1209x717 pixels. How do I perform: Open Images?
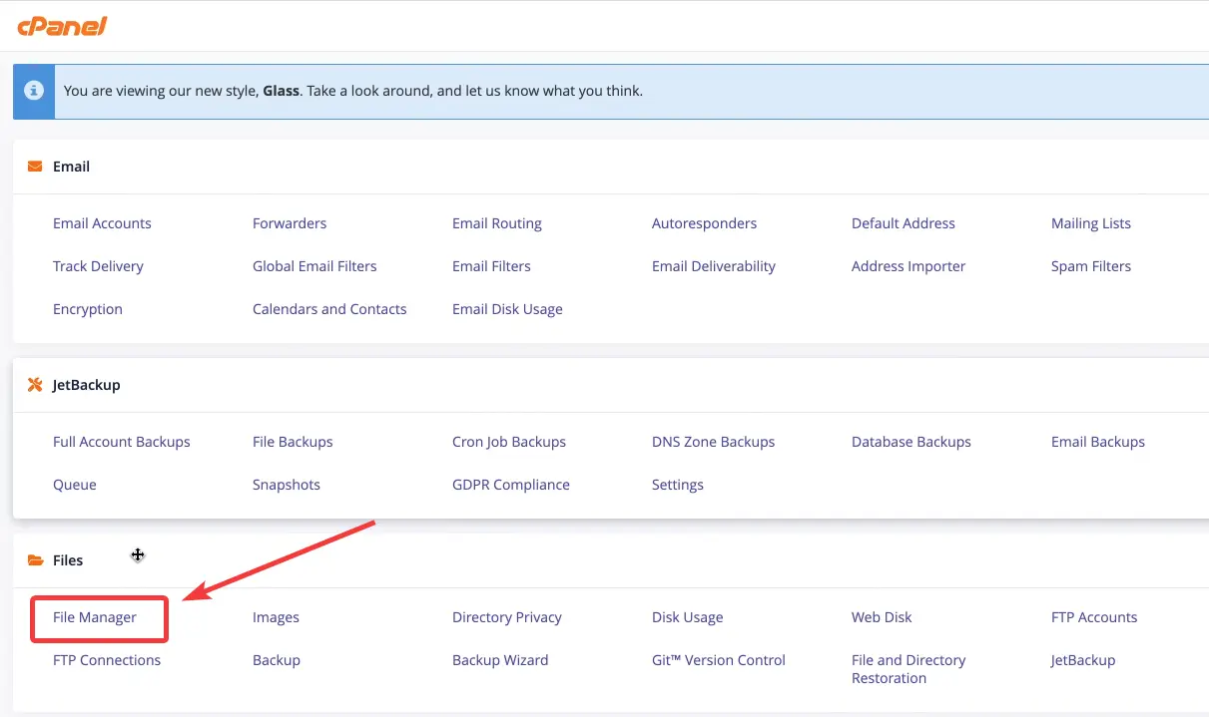click(x=276, y=617)
